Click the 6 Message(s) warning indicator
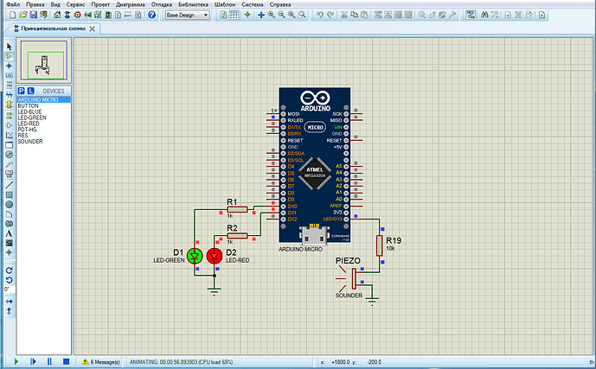The height and width of the screenshot is (369, 596). [100, 361]
